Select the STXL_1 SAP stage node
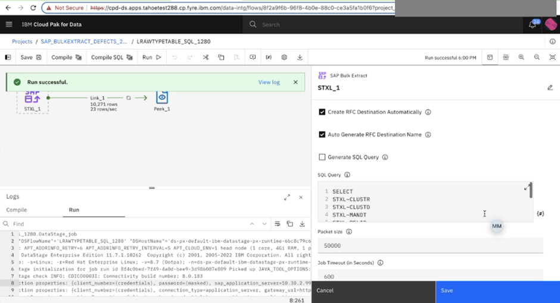This screenshot has width=560, height=303. [x=32, y=101]
